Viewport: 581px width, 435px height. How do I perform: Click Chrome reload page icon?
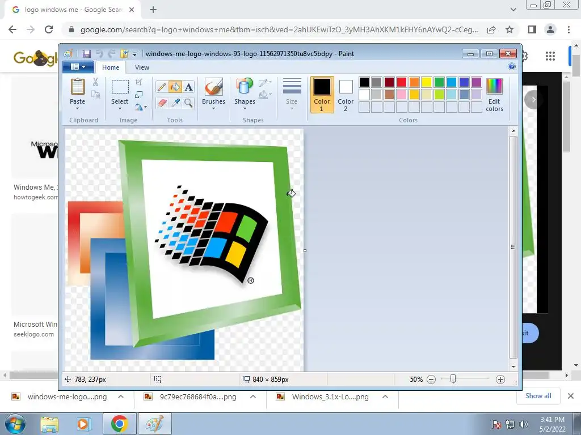(49, 29)
